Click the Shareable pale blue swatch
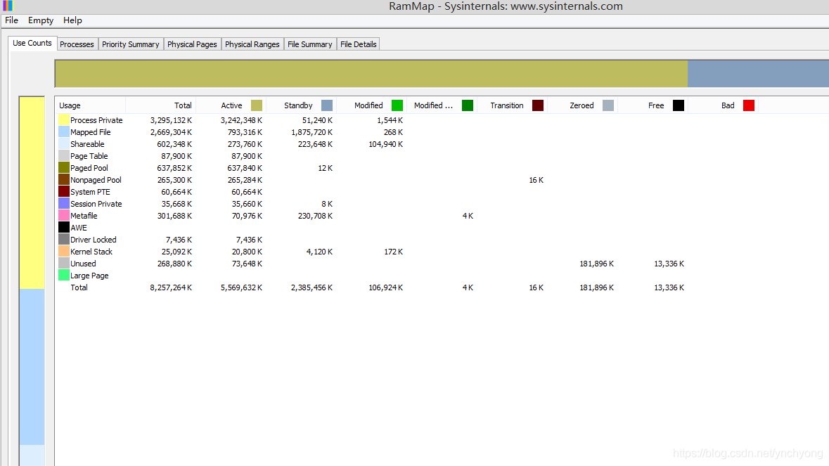 [x=64, y=143]
